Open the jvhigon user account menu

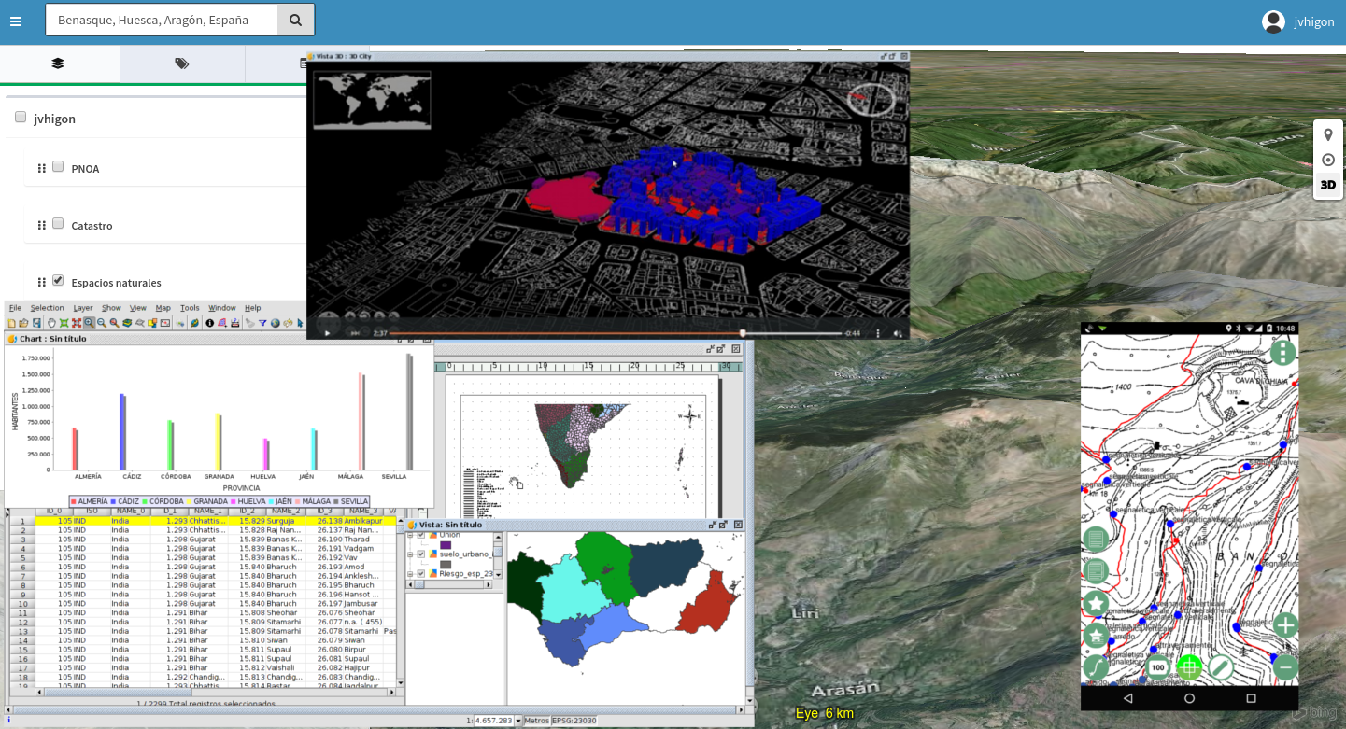[x=1298, y=21]
